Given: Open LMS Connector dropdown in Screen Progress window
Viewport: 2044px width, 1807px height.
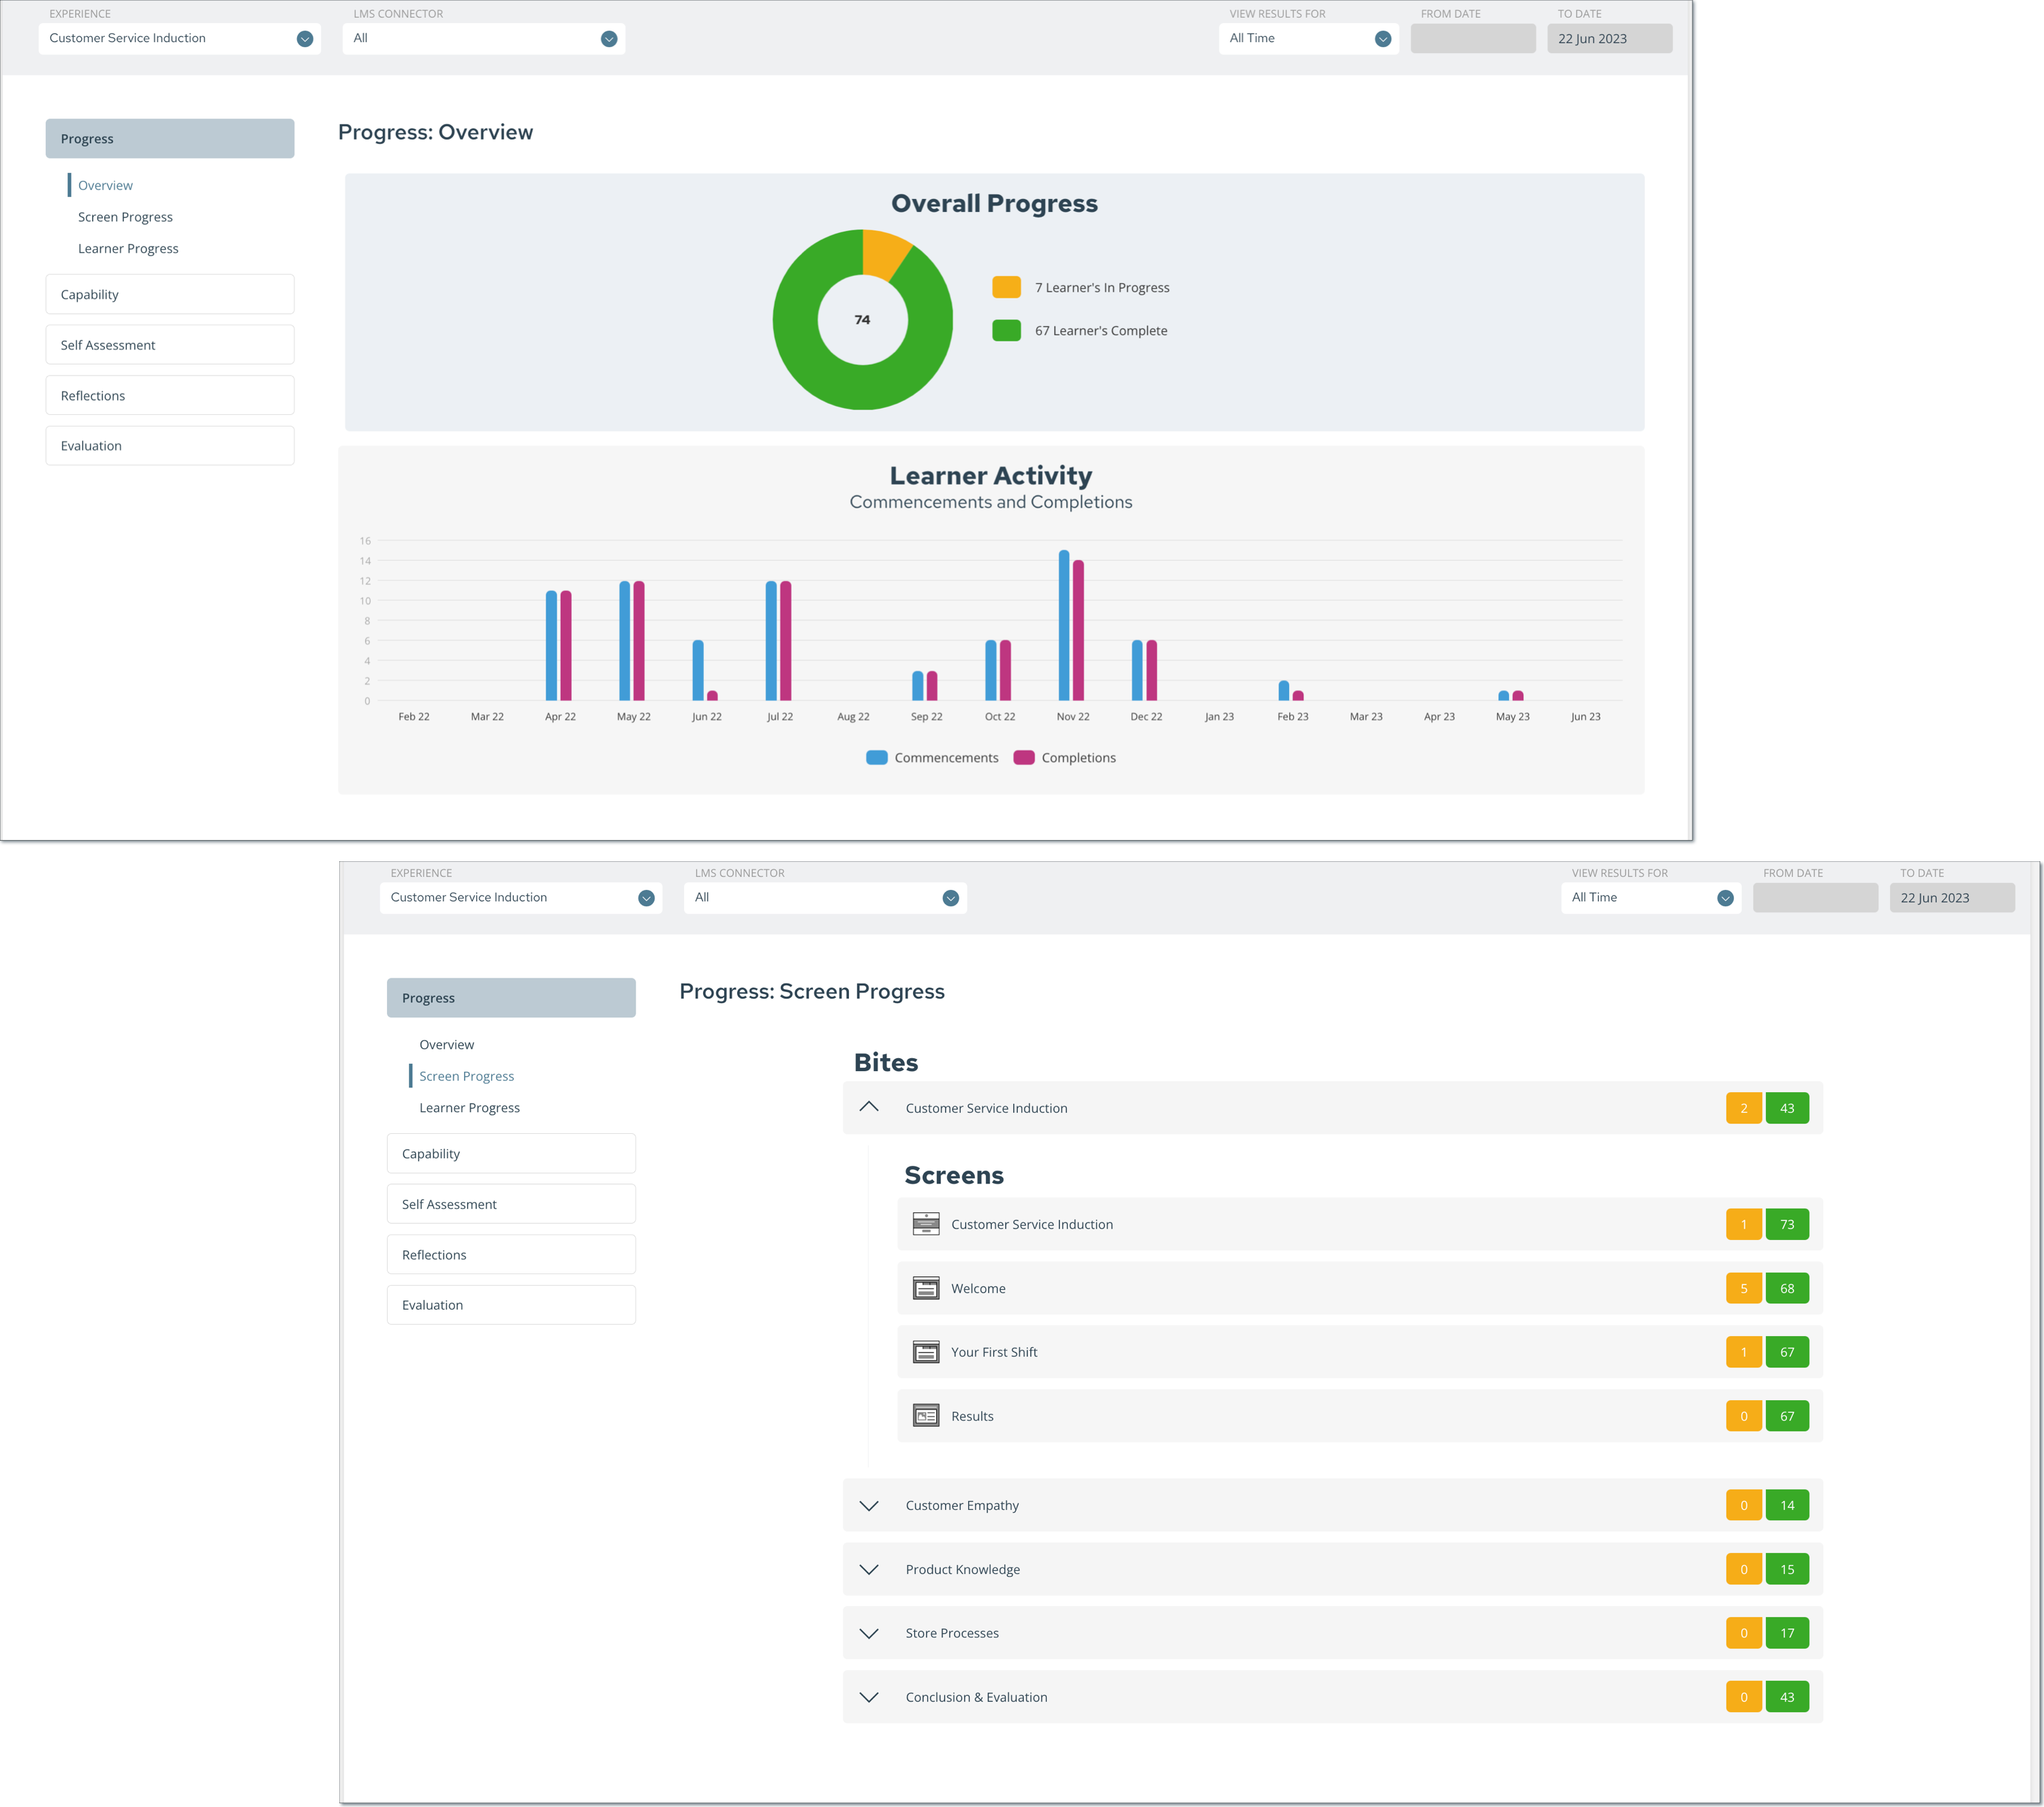Looking at the screenshot, I should click(826, 898).
